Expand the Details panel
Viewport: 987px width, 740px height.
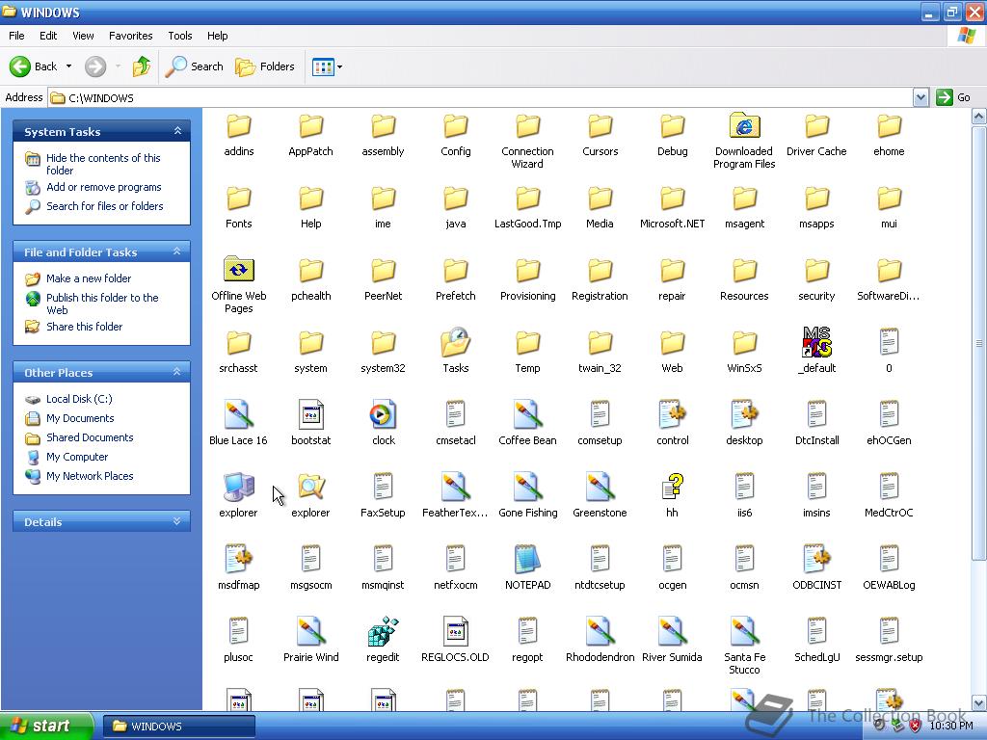coord(177,521)
